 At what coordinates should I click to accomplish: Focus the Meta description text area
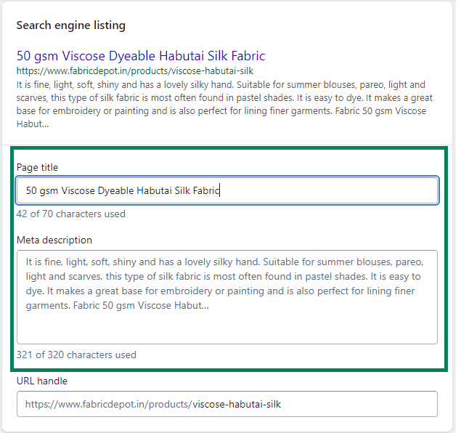tap(227, 297)
